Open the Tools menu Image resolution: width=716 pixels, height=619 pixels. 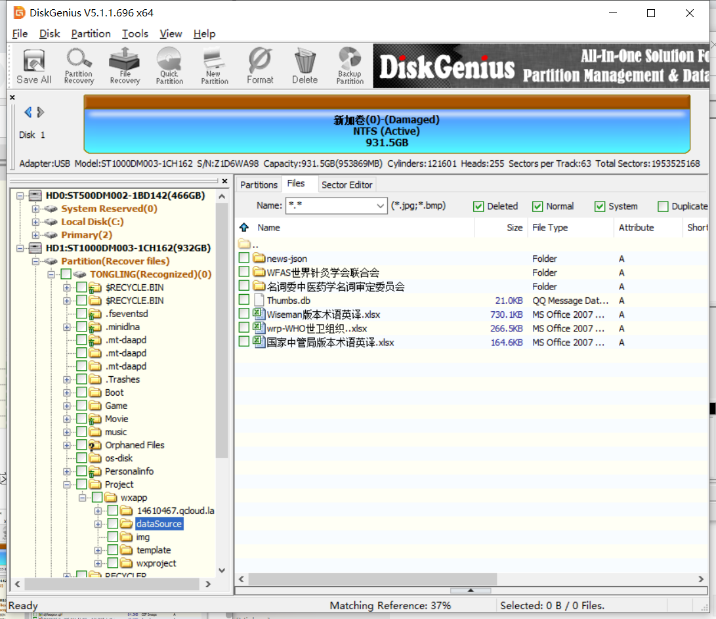[135, 33]
